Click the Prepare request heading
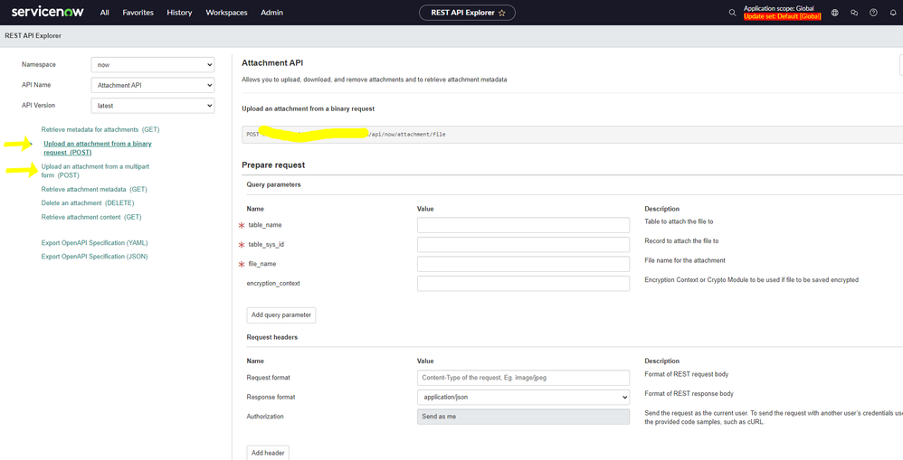Screen dimensions: 903x460 pyautogui.click(x=273, y=165)
